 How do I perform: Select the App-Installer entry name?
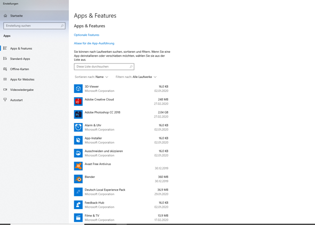click(93, 138)
